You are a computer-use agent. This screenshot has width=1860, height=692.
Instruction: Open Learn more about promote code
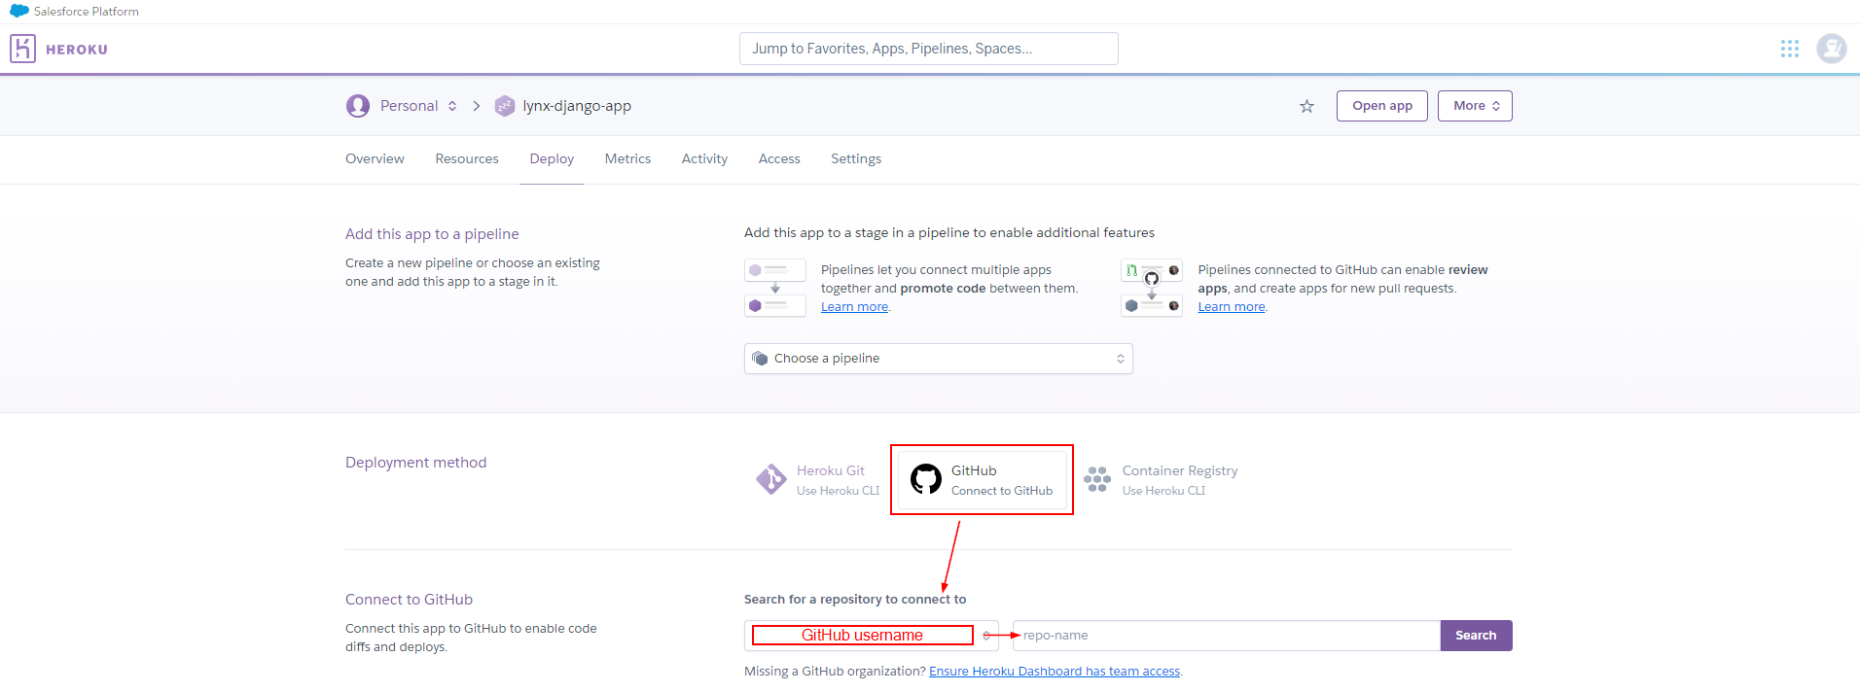[x=854, y=307]
